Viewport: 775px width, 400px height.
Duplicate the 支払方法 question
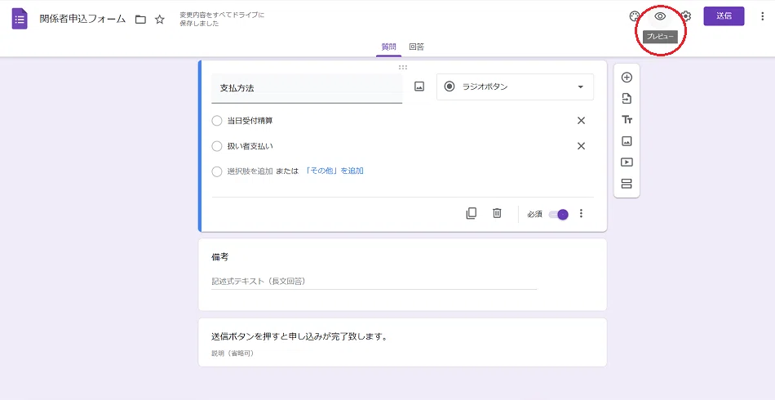[472, 214]
